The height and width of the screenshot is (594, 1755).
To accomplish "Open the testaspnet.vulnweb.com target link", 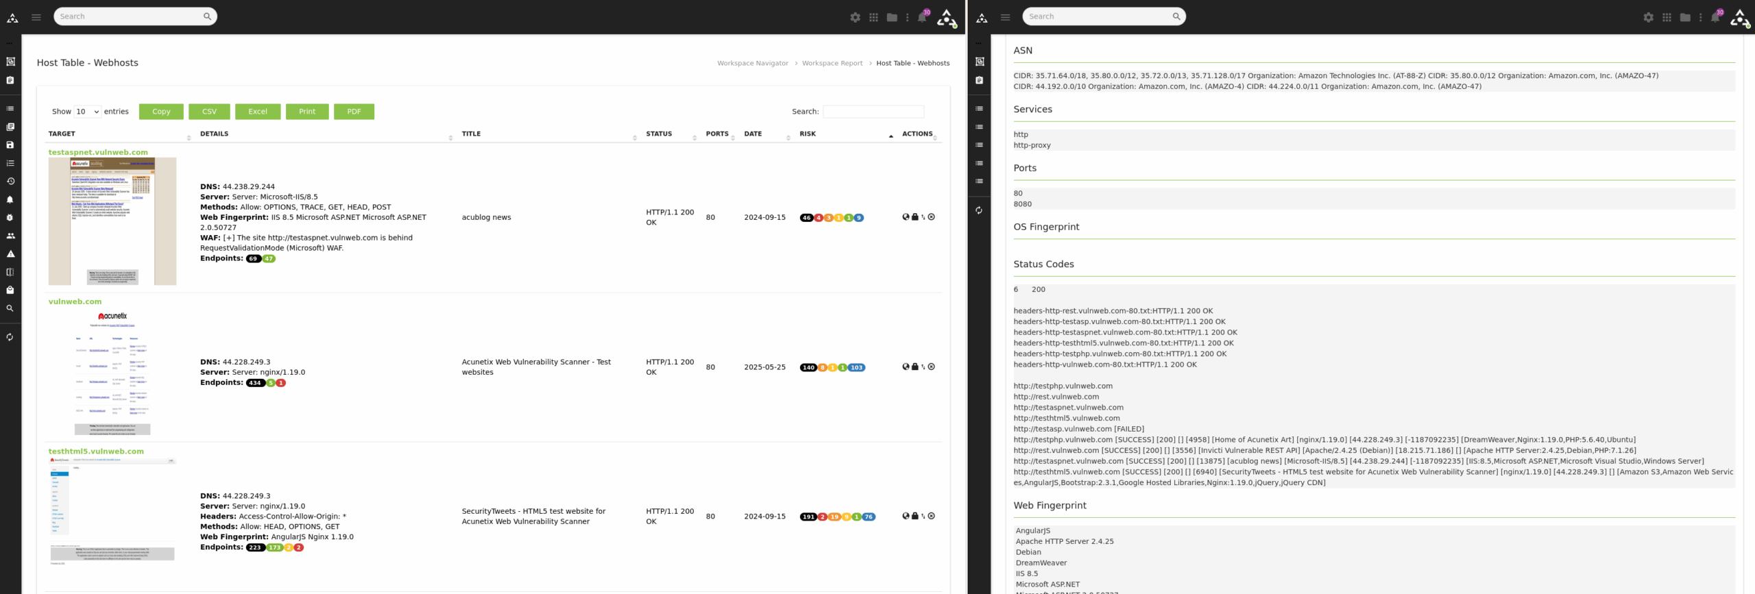I will [98, 152].
